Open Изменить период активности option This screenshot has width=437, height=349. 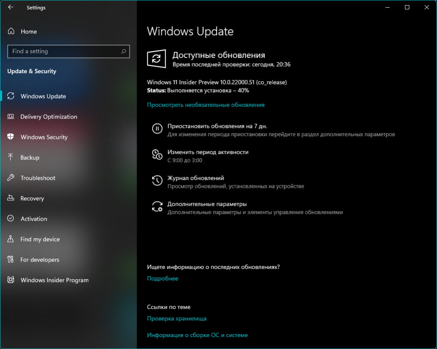[x=208, y=152]
